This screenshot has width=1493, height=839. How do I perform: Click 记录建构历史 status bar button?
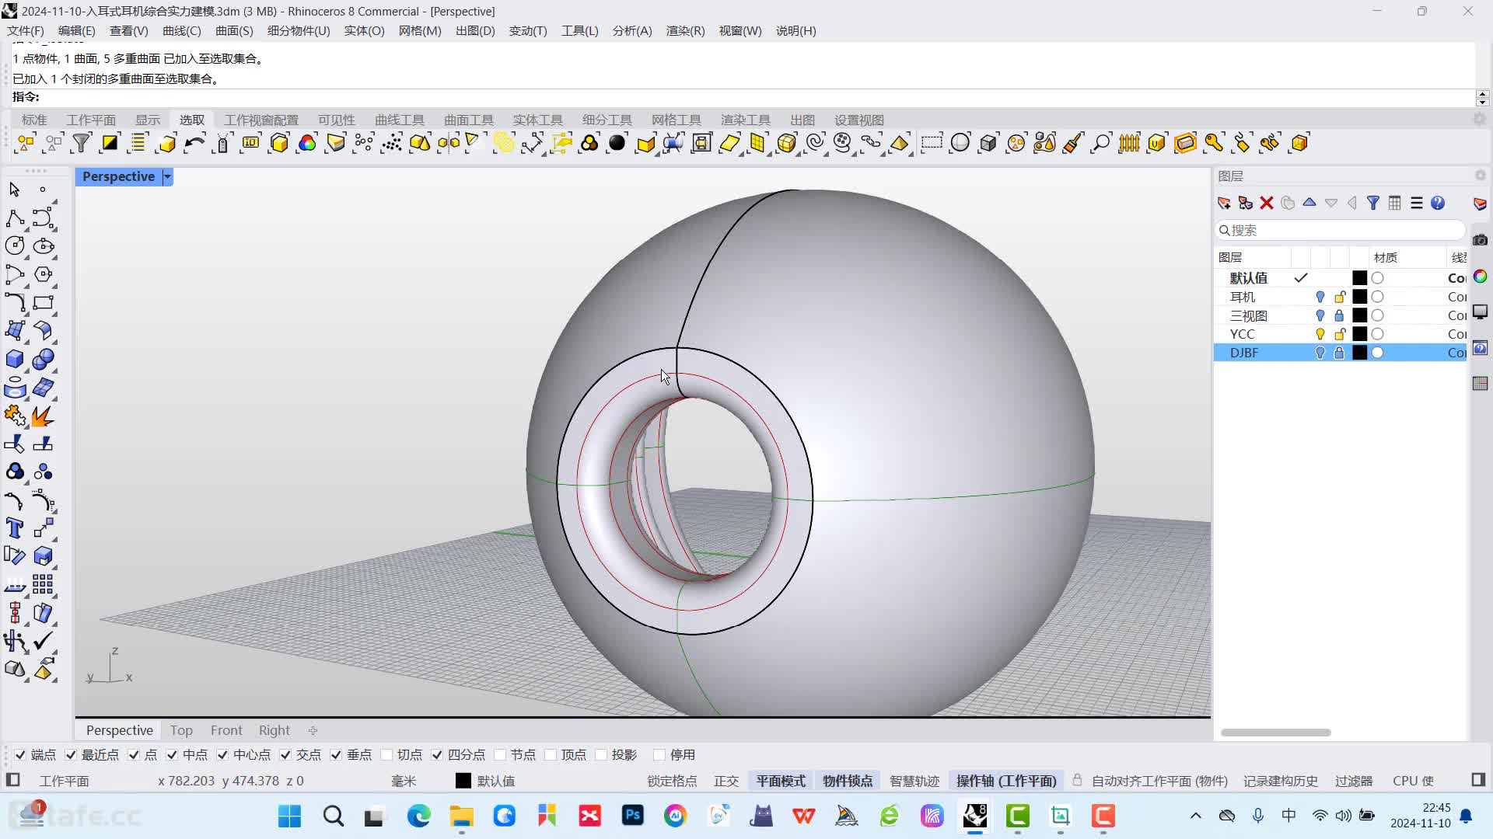[x=1281, y=781]
